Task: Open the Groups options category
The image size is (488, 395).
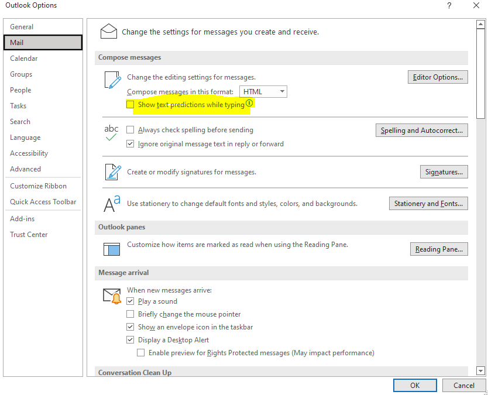Action: pos(43,74)
